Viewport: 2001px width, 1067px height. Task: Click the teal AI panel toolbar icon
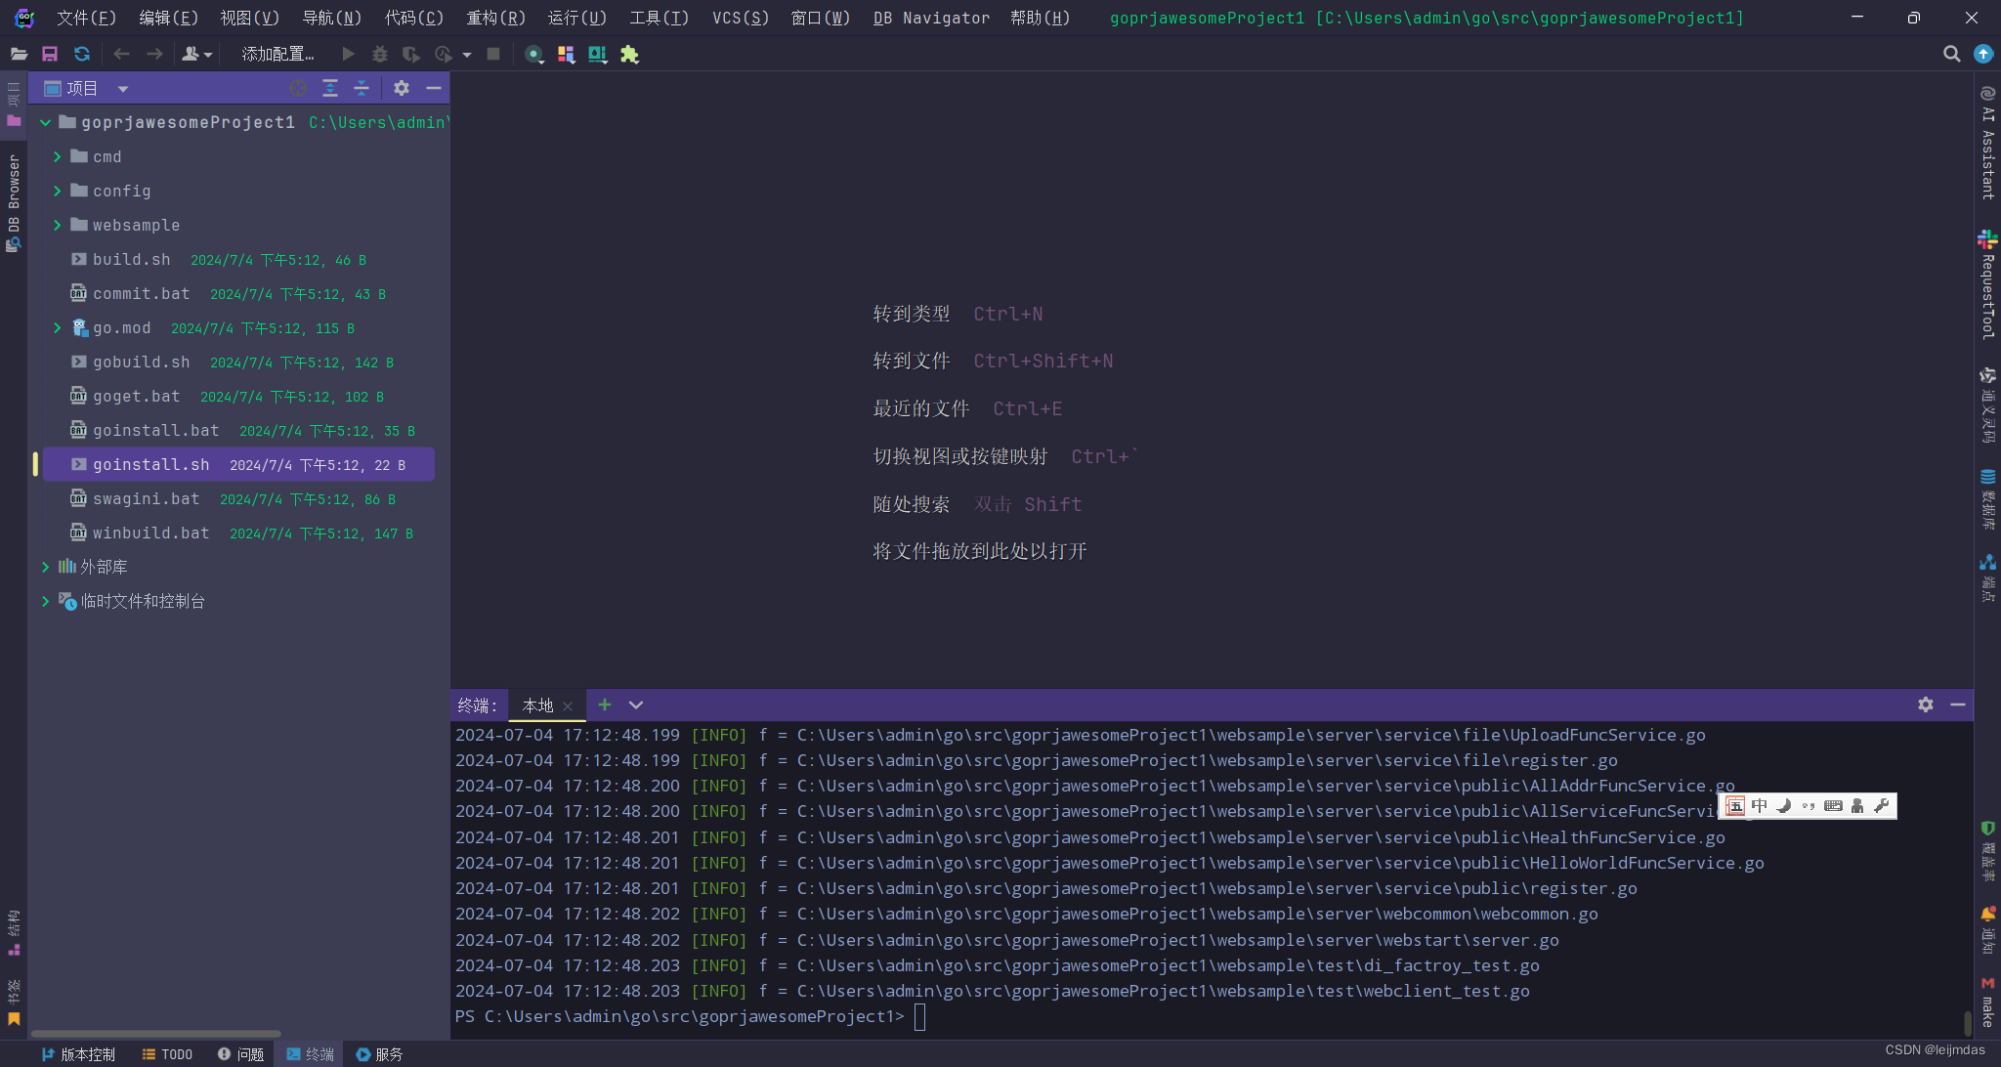click(x=597, y=55)
